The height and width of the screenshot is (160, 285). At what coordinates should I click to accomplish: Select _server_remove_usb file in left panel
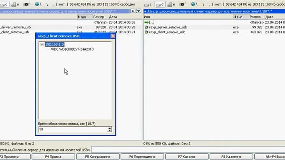[x=15, y=27]
